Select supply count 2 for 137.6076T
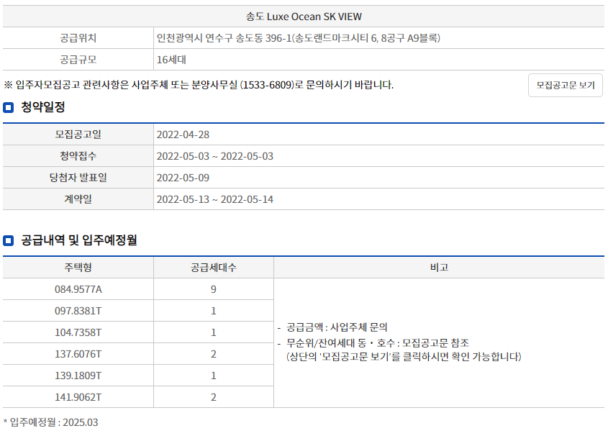 214,354
